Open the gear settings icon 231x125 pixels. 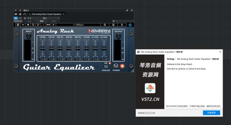point(113,21)
